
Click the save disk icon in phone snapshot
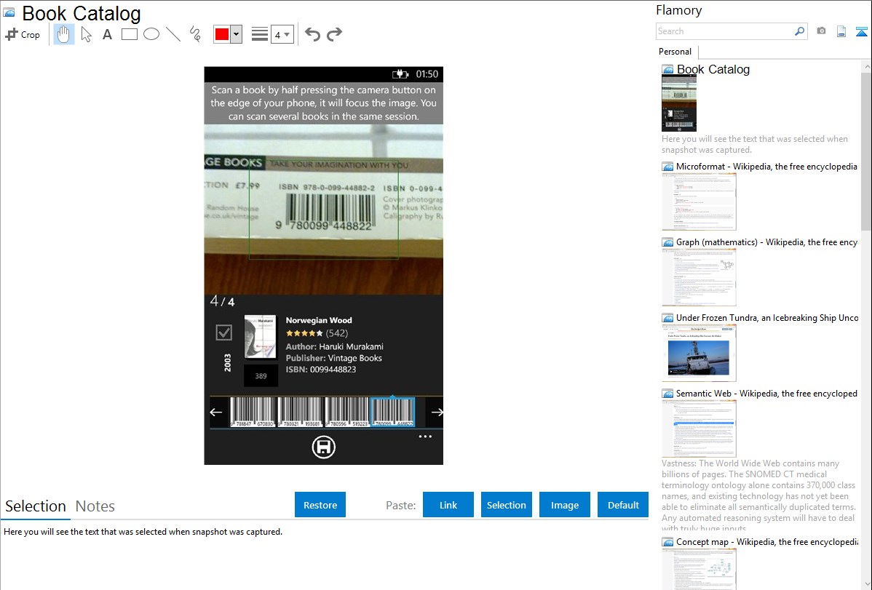click(324, 447)
